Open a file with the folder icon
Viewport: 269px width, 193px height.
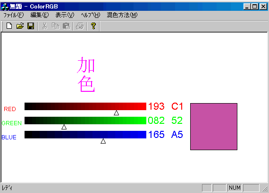click(20, 26)
